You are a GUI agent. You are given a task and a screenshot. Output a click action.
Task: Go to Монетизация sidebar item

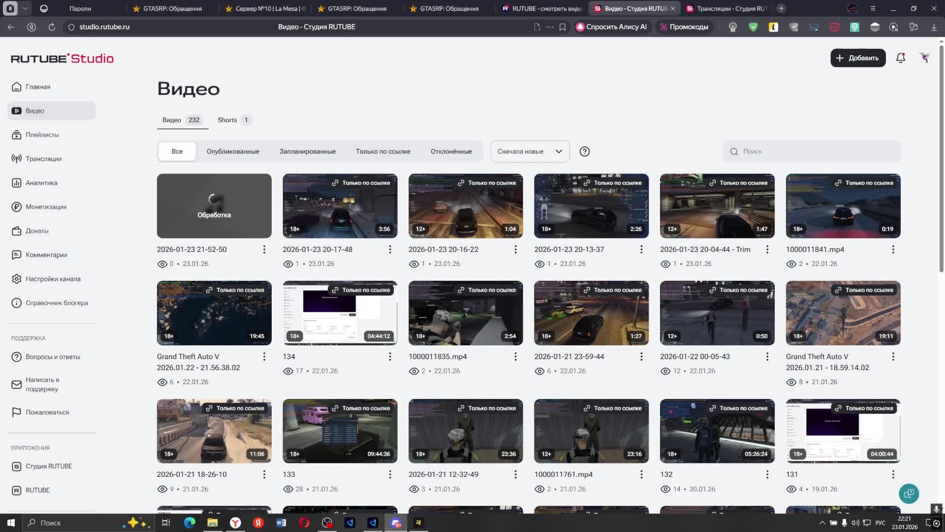pos(46,207)
